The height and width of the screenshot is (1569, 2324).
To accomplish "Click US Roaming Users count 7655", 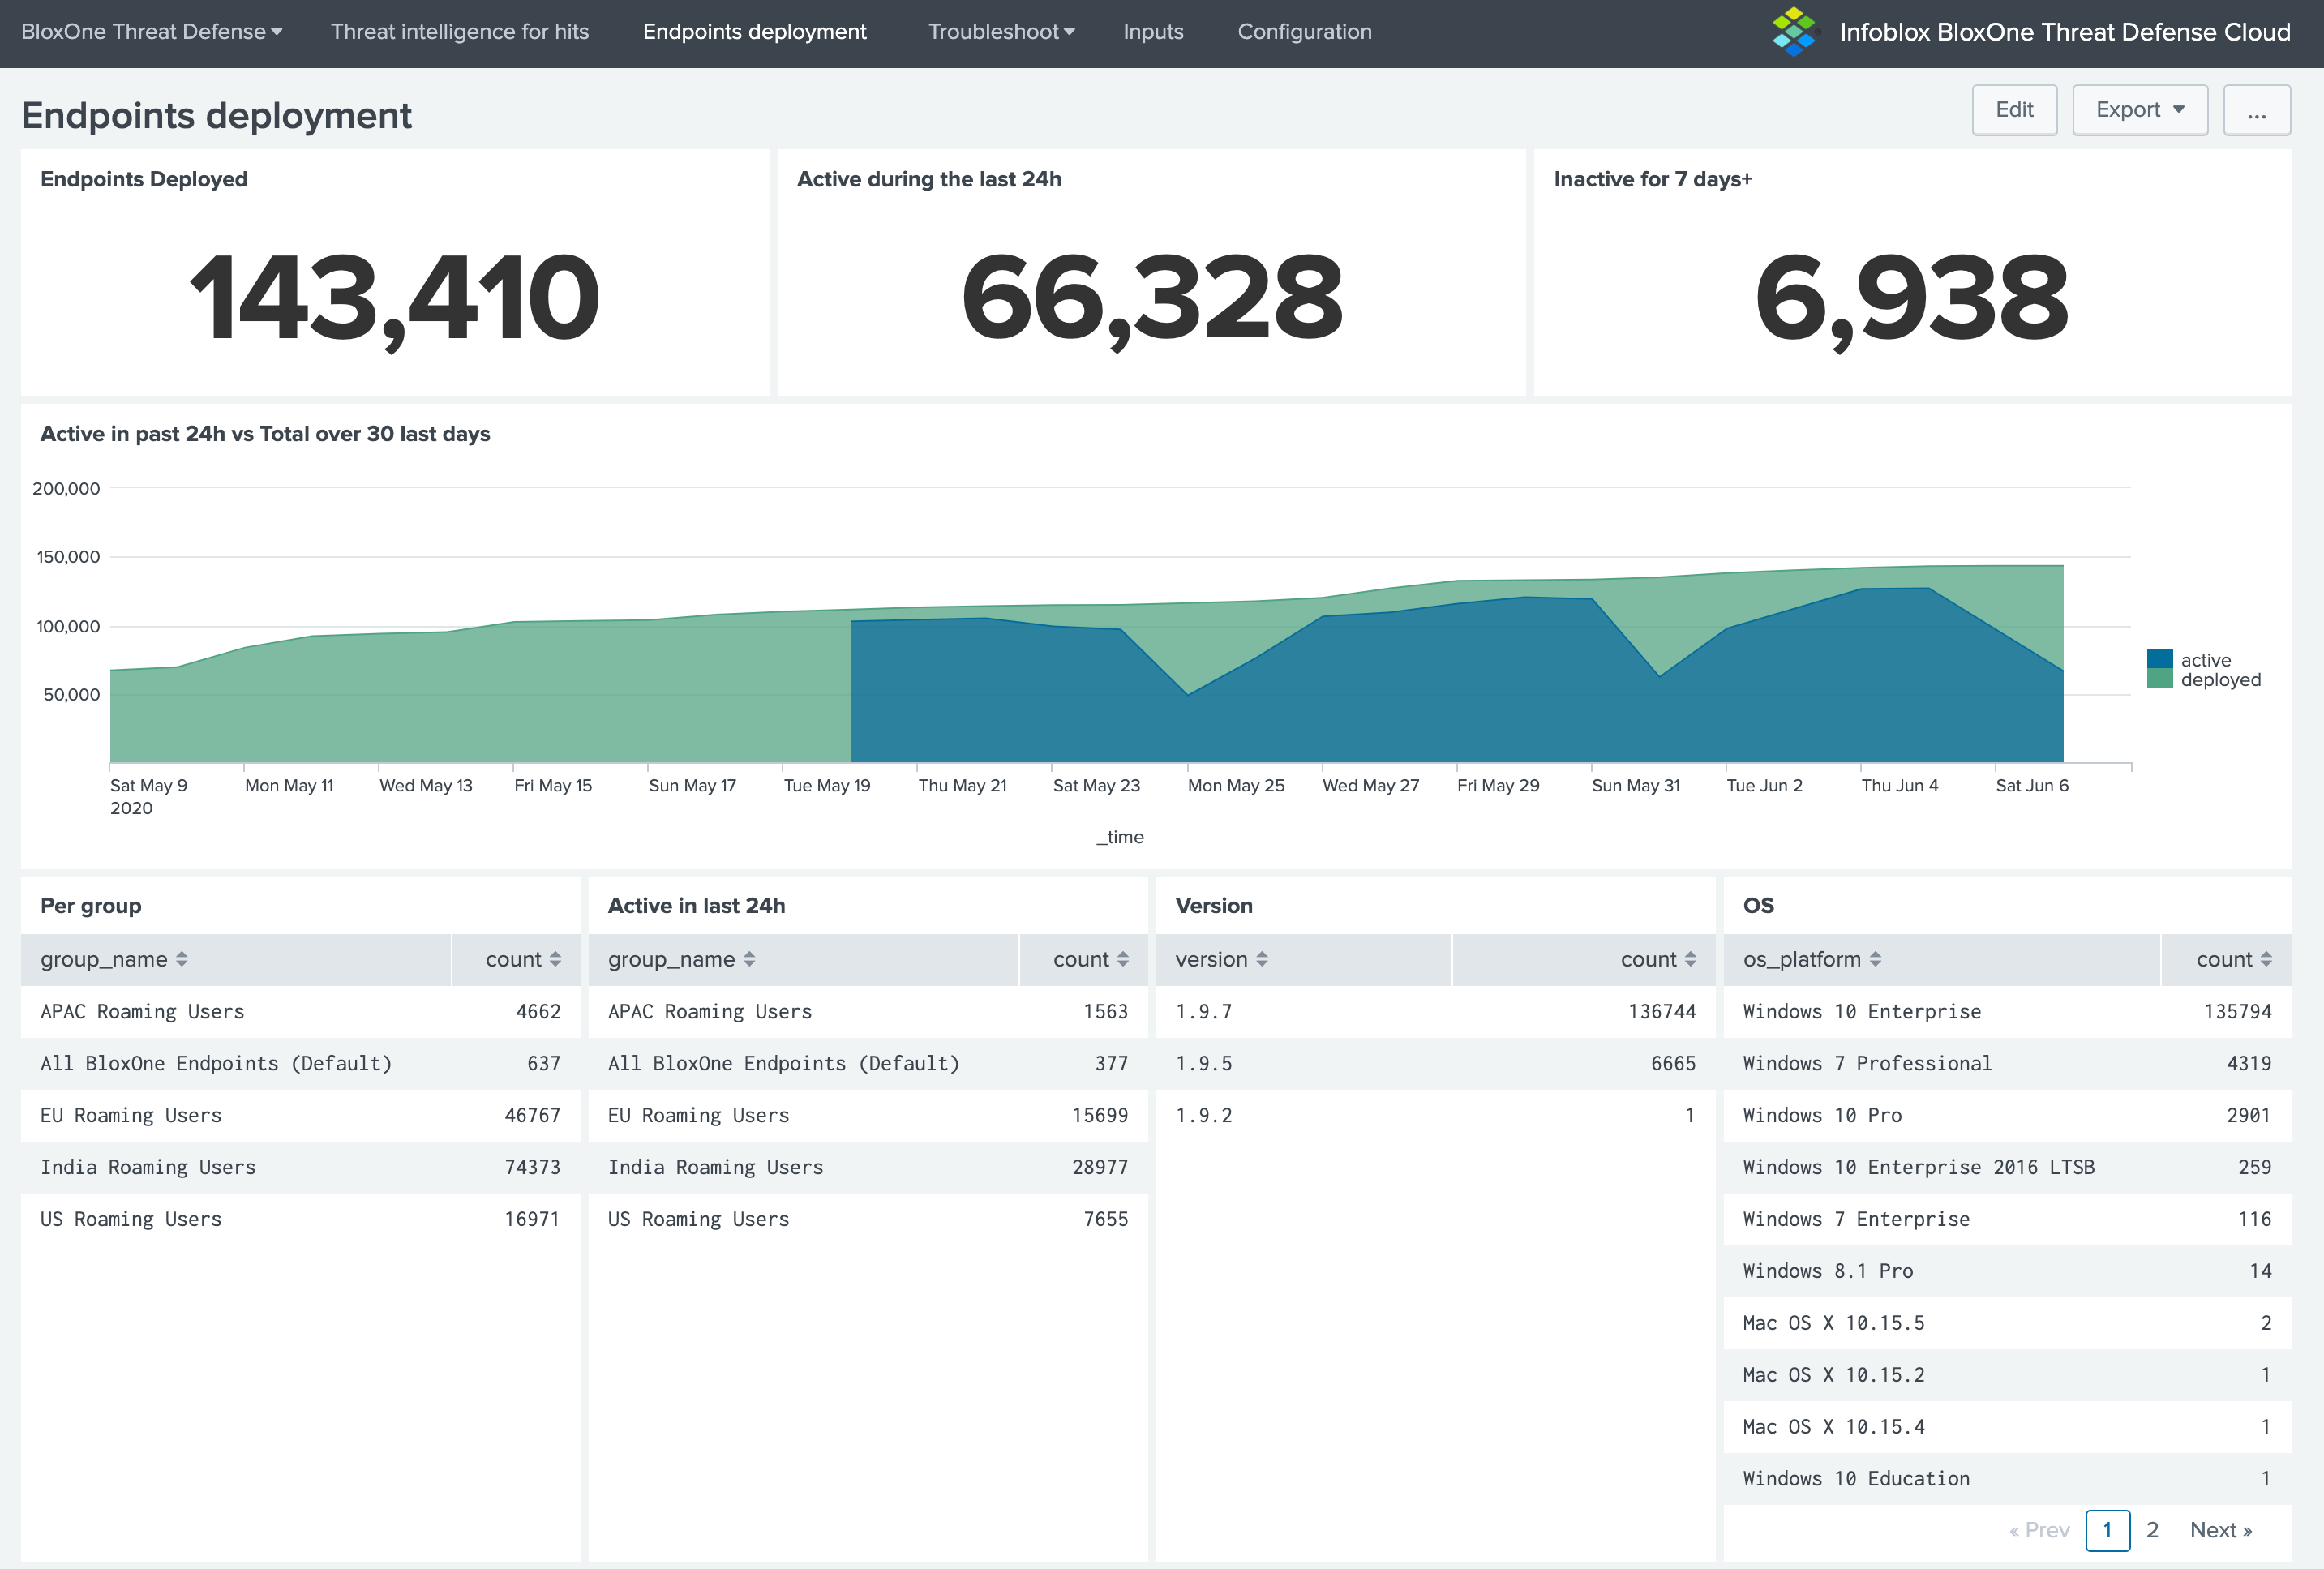I will (x=1105, y=1219).
